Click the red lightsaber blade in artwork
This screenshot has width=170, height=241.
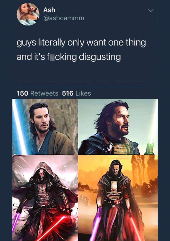click(x=52, y=229)
